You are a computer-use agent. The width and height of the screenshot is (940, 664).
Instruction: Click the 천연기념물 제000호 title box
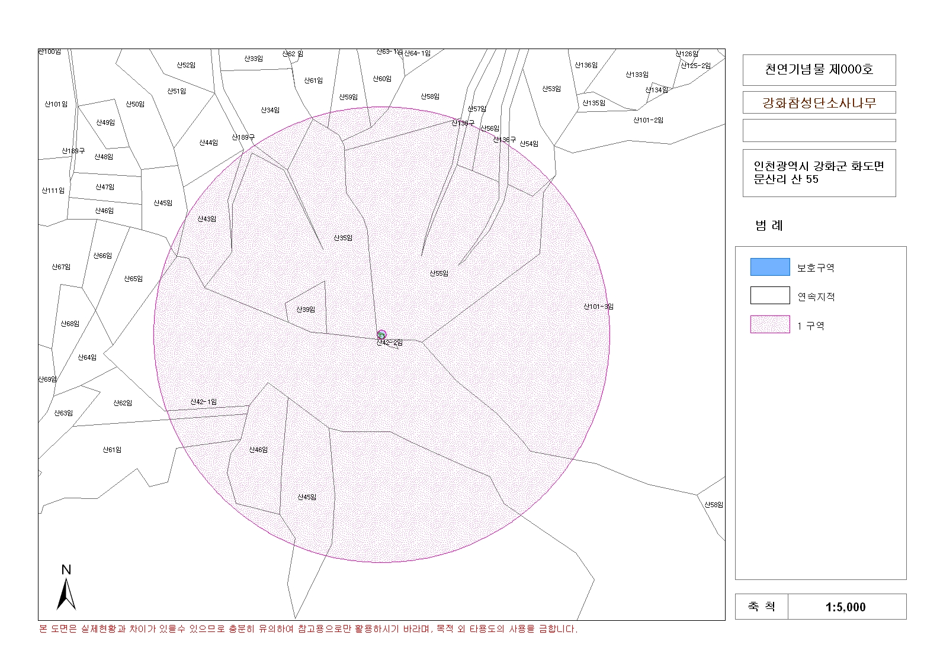(x=819, y=70)
